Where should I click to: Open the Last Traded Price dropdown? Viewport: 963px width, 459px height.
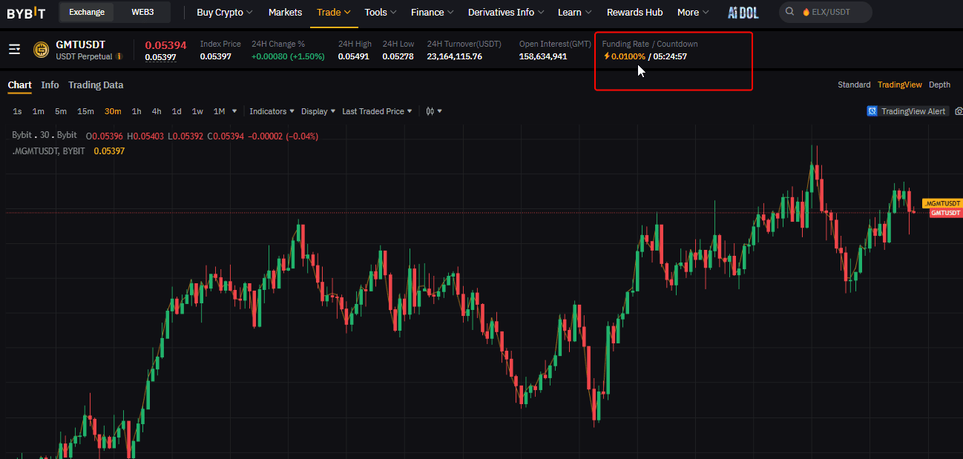(x=377, y=111)
